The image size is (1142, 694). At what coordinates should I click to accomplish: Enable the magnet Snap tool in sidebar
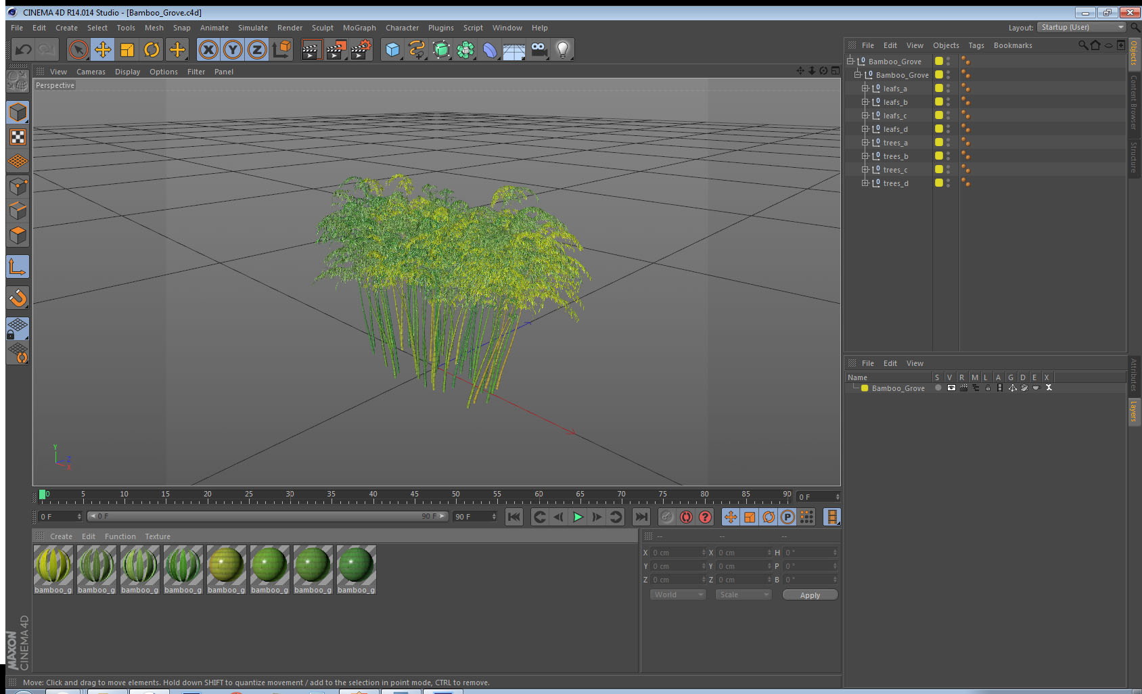[18, 298]
